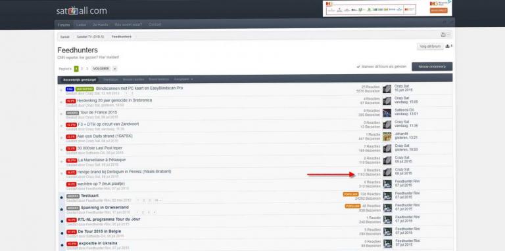Open Crazy Sat avatar on the Blindscannen row

(x=387, y=89)
